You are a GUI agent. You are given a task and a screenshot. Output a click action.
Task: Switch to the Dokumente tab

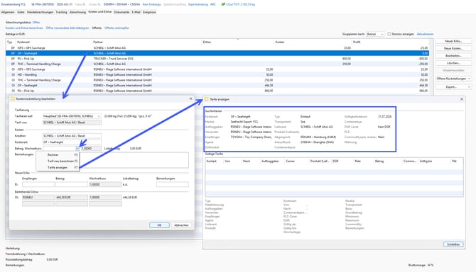point(121,12)
